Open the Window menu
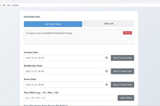Viewport: 160px width, 106px height. (15, 5)
